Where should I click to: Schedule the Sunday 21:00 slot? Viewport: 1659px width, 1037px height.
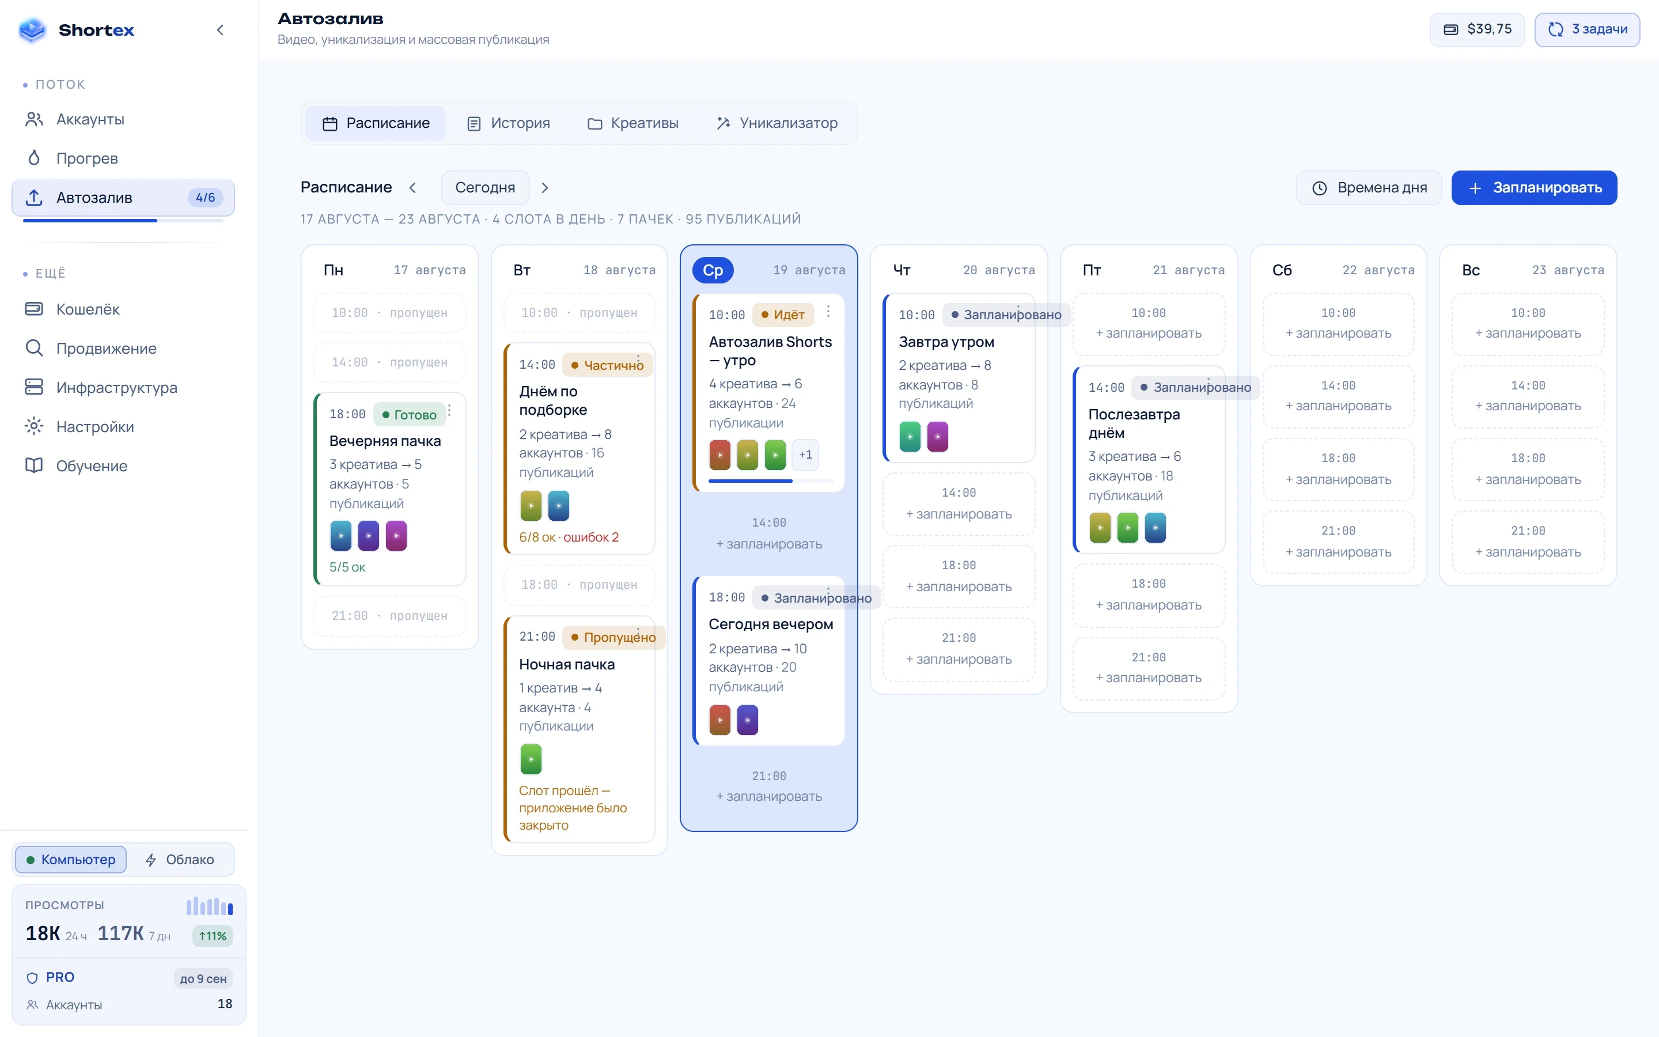(x=1528, y=542)
